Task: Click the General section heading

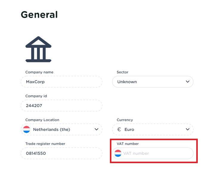Action: pyautogui.click(x=39, y=15)
